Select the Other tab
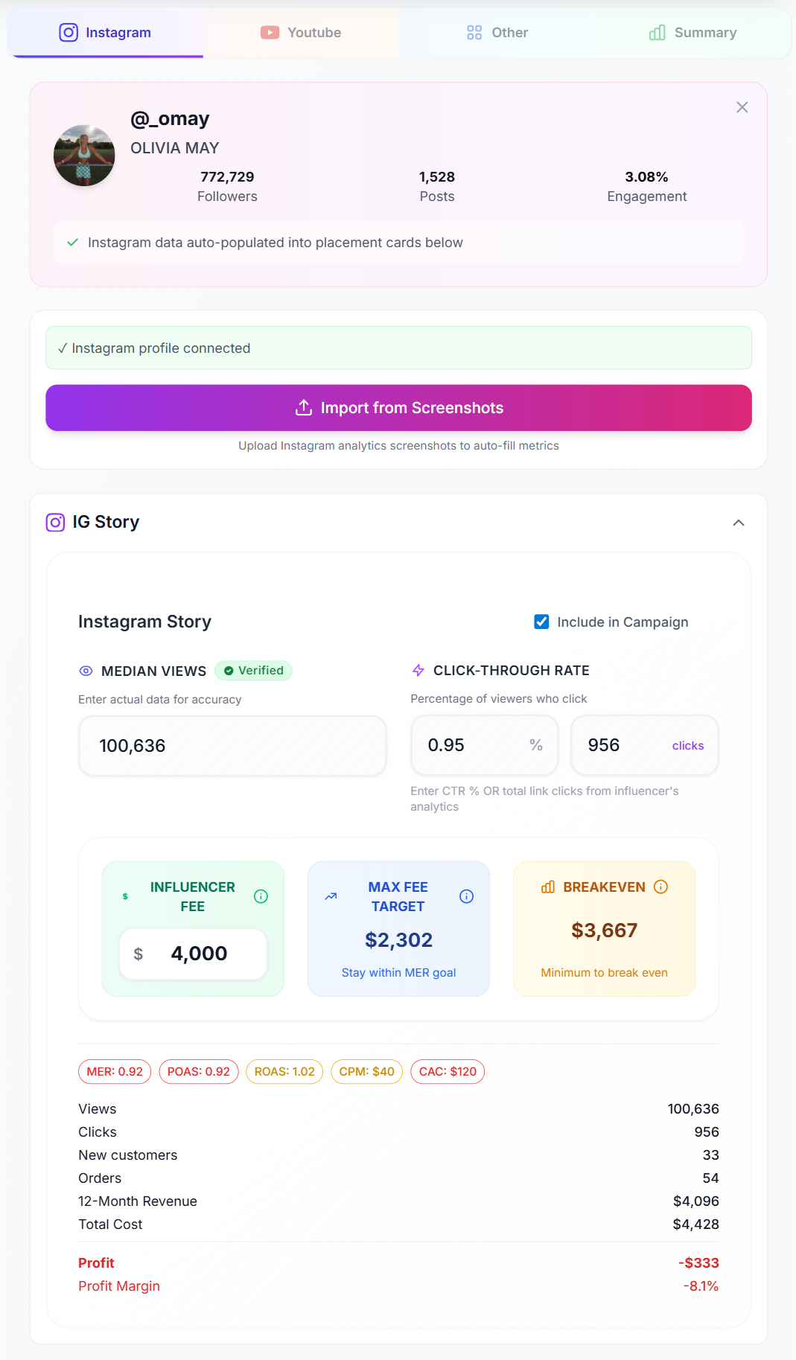Viewport: 796px width, 1360px height. click(497, 33)
